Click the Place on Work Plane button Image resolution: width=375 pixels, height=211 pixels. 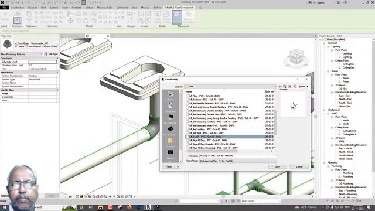click(189, 17)
